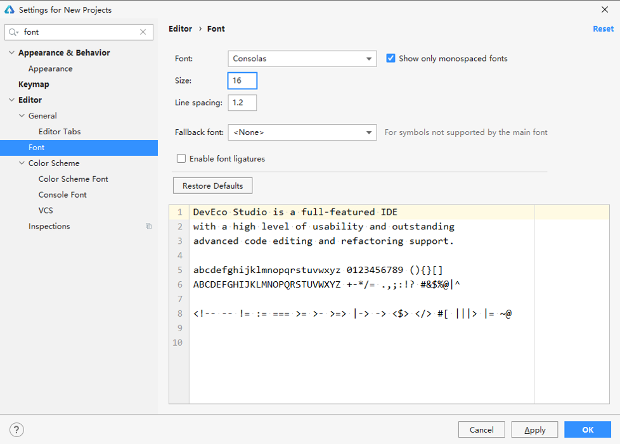Viewport: 620px width, 444px height.
Task: Open Console Font settings
Action: pos(63,194)
